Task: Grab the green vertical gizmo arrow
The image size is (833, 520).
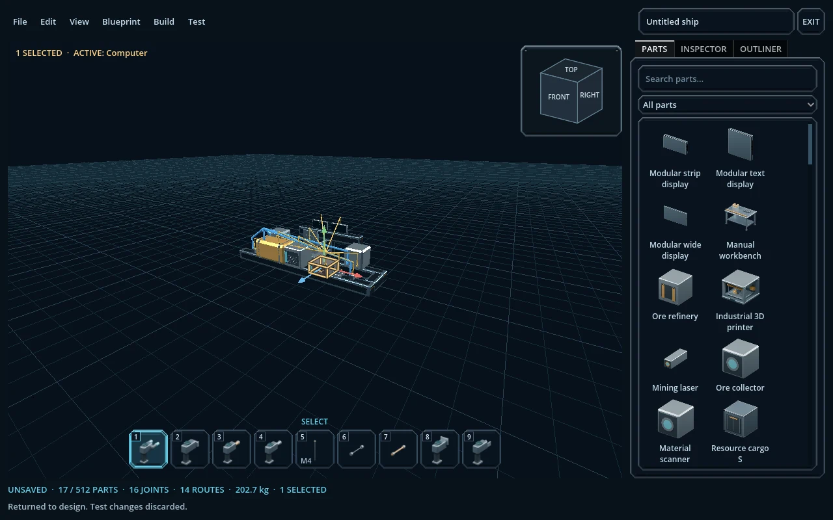Action: pos(324,231)
